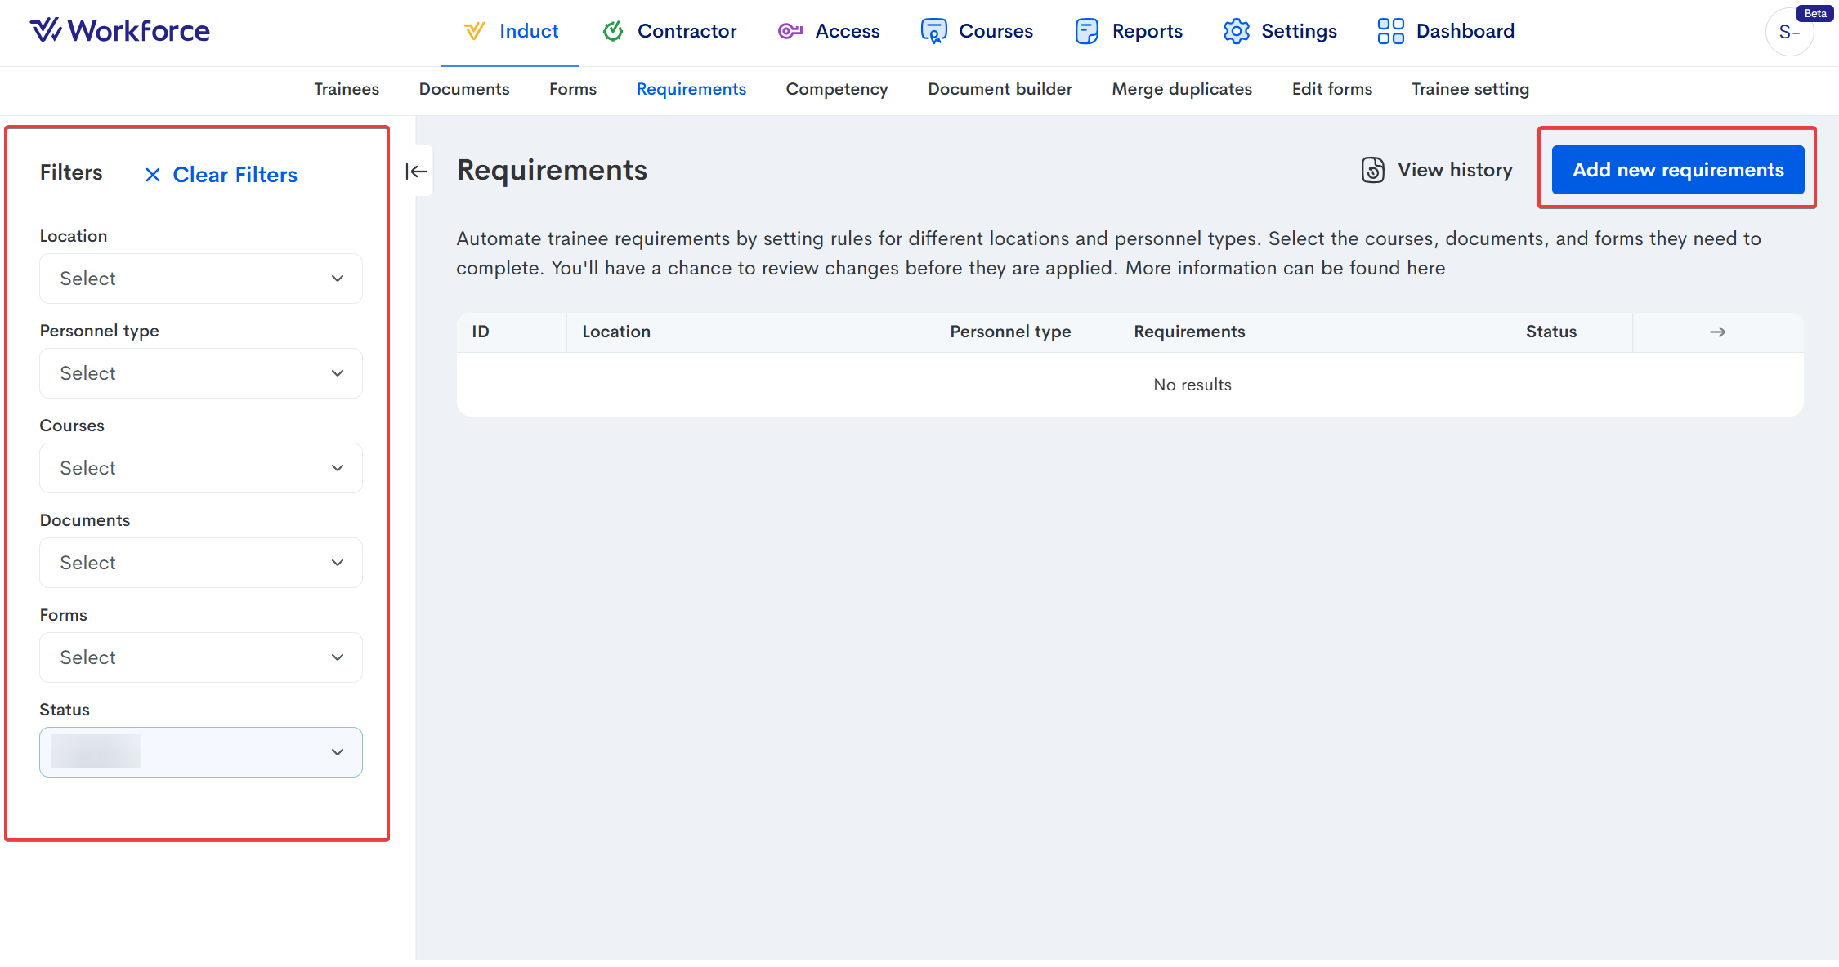Viewport: 1839px width, 967px height.
Task: Go to the Document builder tab
Action: coord(1000,89)
